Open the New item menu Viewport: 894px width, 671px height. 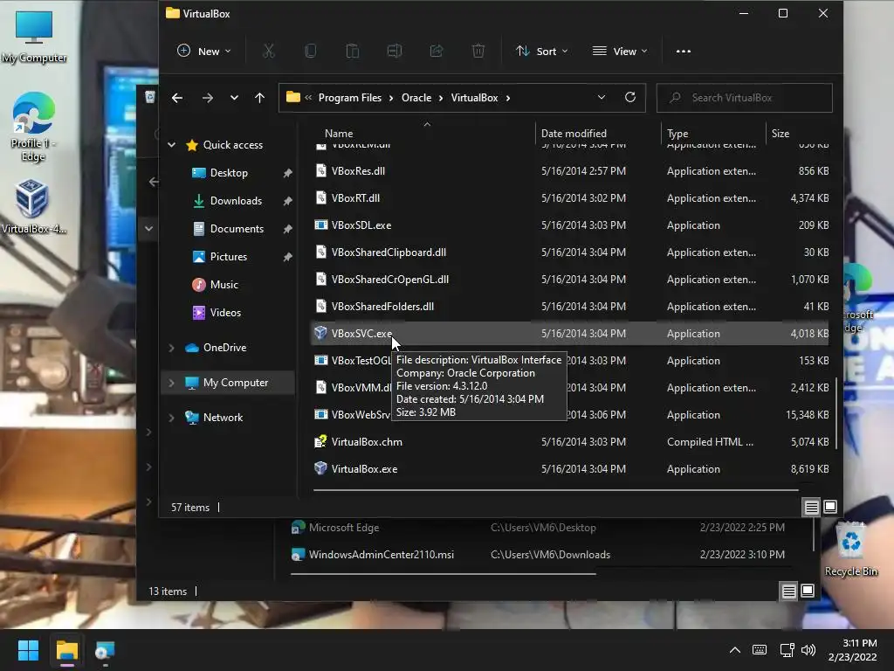click(203, 52)
